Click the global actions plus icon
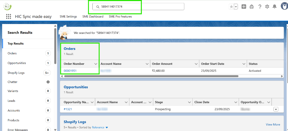288x131 pixels. point(244,7)
